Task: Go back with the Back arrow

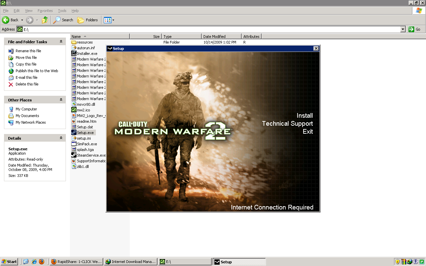Action: (x=10, y=20)
